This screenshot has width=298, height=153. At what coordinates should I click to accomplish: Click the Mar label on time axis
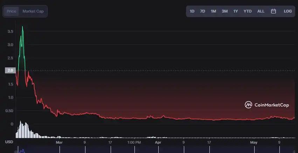(59, 143)
